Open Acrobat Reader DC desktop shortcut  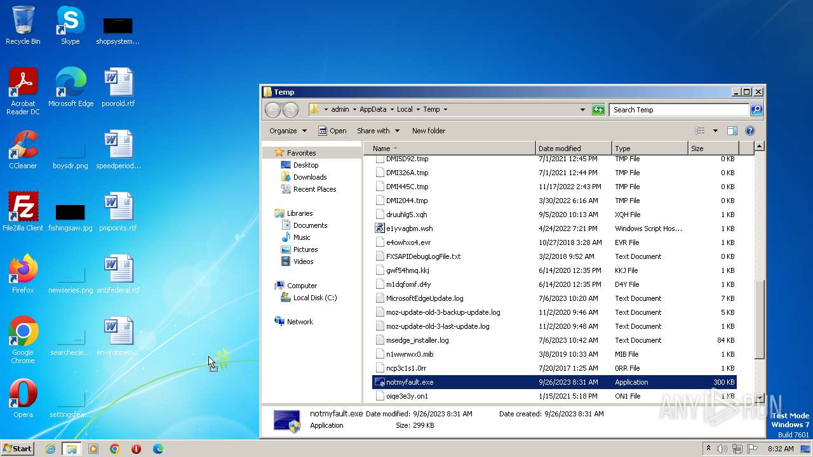tap(23, 91)
